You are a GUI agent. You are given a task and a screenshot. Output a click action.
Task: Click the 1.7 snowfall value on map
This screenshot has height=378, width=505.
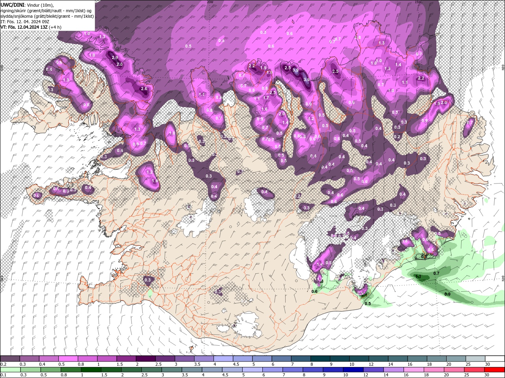266,98
